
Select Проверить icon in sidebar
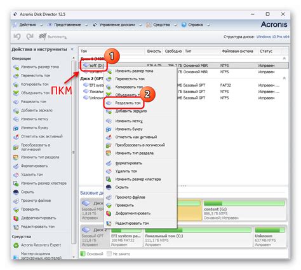coord(16,210)
